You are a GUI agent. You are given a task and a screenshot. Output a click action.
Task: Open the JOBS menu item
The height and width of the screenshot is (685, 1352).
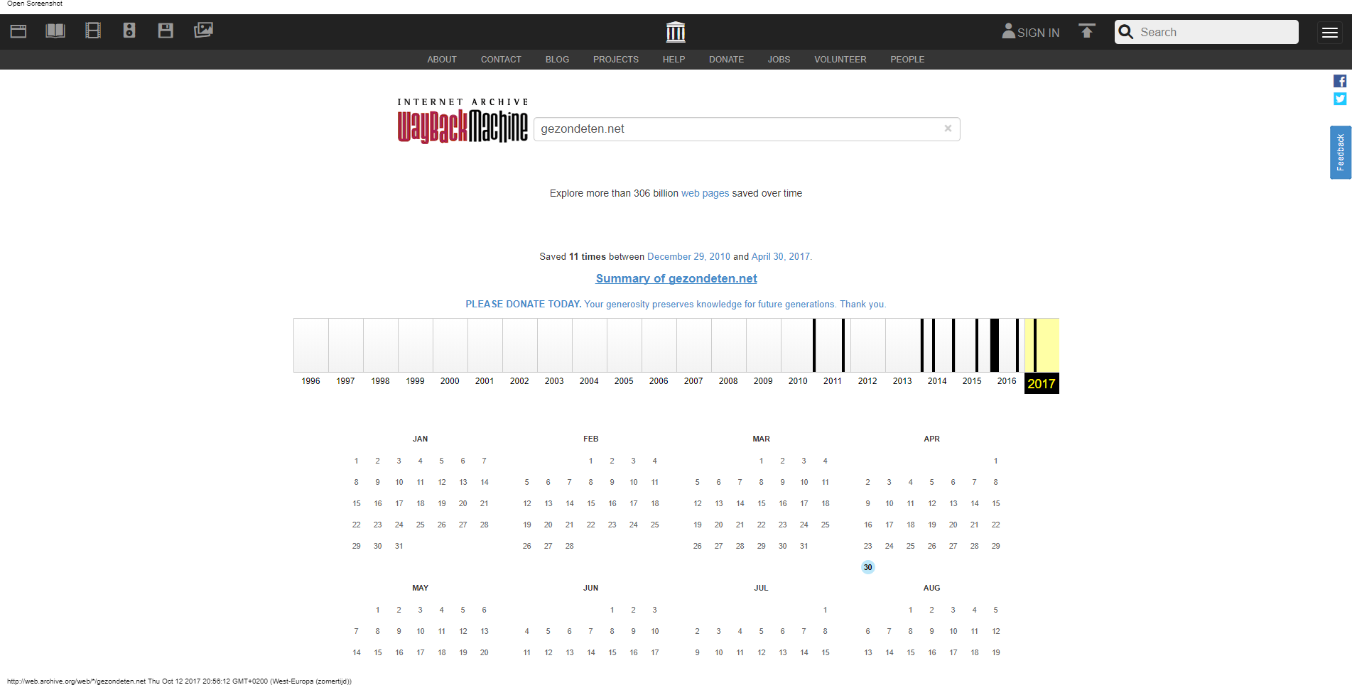click(x=779, y=60)
